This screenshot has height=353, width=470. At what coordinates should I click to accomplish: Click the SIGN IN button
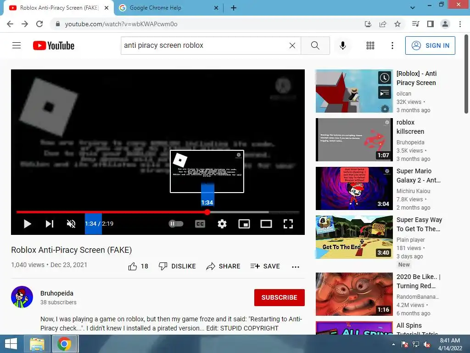[430, 46]
